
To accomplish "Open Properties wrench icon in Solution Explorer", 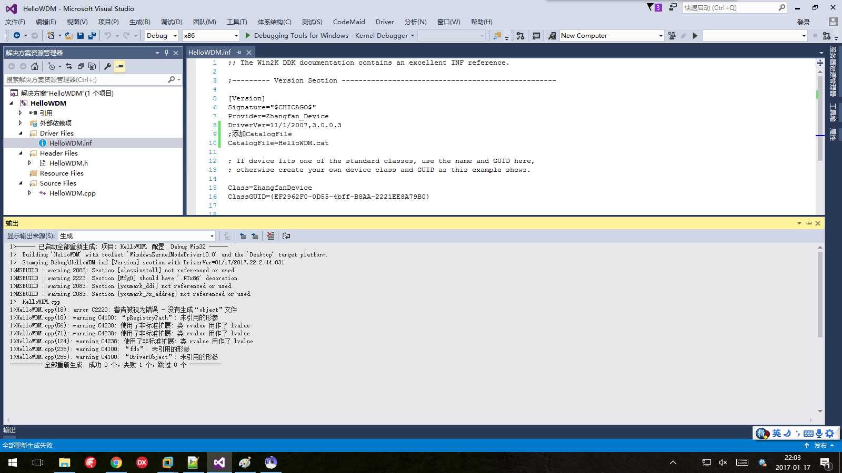I will coord(107,66).
